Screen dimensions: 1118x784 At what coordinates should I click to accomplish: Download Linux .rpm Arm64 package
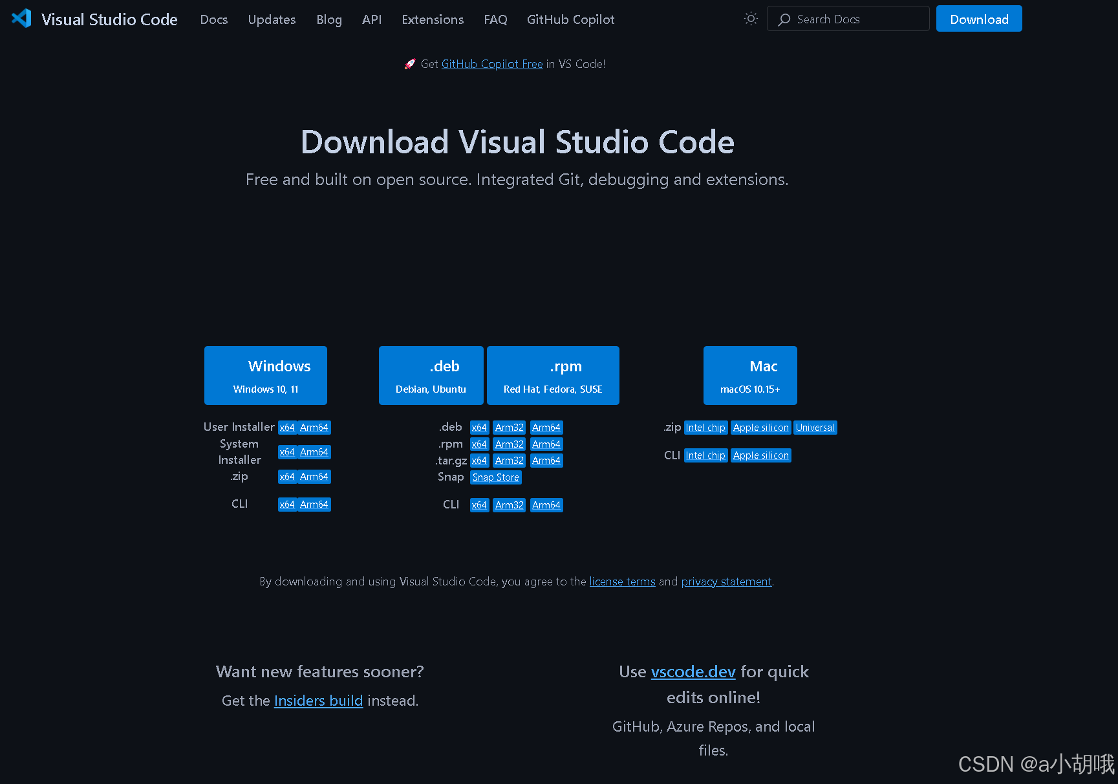546,444
